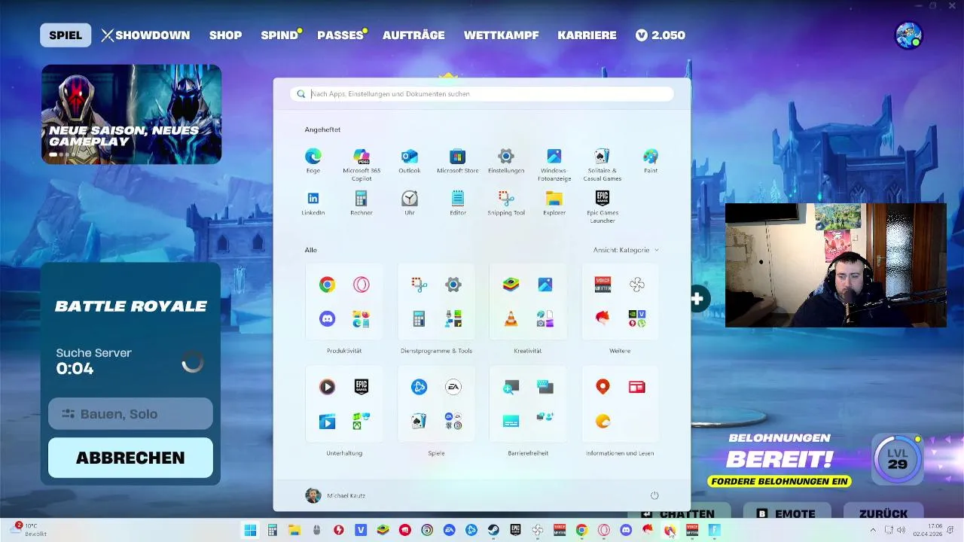
Task: Launch pinned Epic Games Launcher
Action: (x=602, y=207)
